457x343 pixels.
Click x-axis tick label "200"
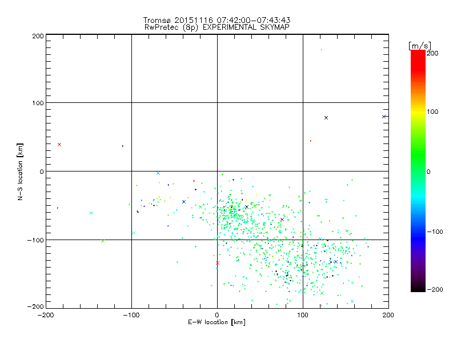[x=388, y=315]
